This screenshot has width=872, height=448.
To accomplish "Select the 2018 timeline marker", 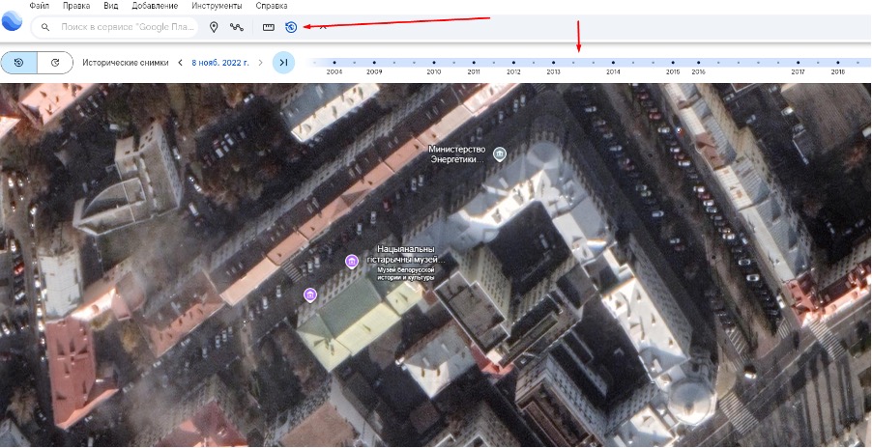I will 837,63.
